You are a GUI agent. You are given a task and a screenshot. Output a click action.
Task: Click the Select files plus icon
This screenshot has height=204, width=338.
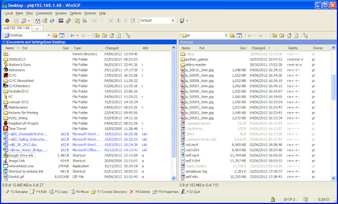(x=95, y=21)
